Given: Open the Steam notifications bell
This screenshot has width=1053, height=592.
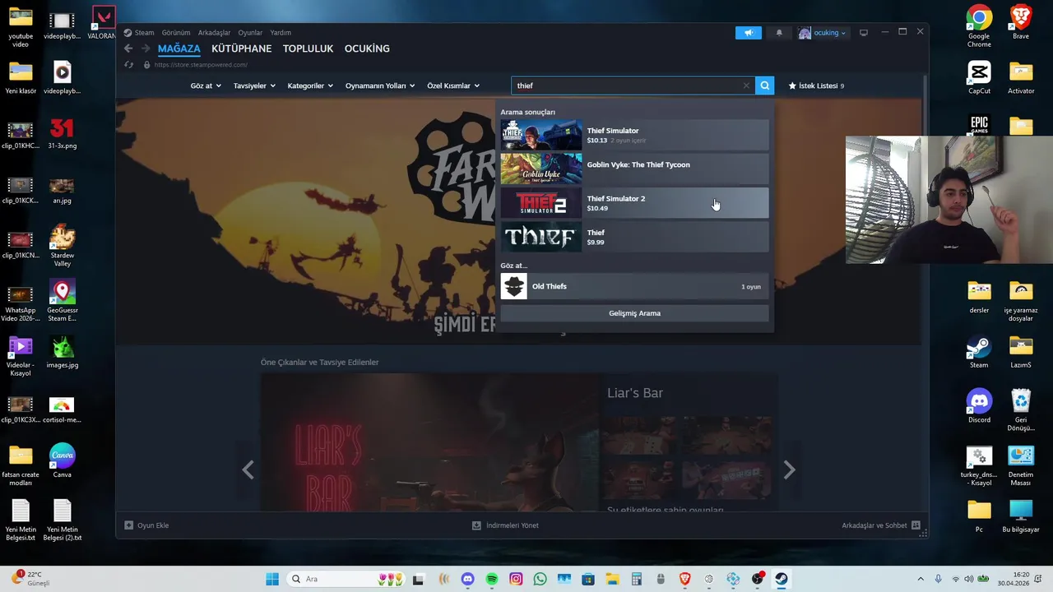Looking at the screenshot, I should (x=779, y=33).
